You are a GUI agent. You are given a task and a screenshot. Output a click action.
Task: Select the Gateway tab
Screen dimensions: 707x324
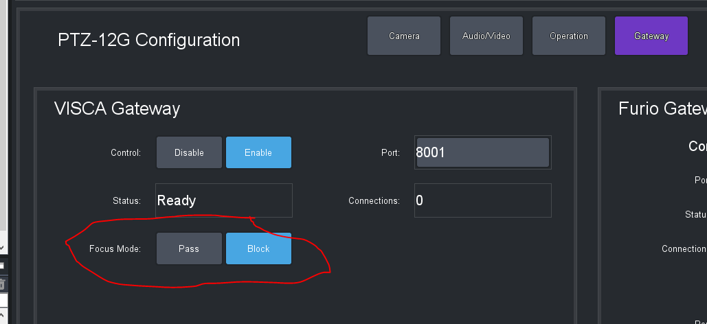(x=651, y=36)
